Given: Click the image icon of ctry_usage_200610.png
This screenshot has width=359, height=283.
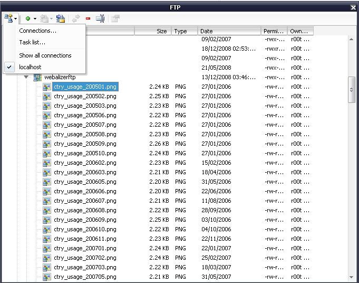Looking at the screenshot, I should 47,230.
